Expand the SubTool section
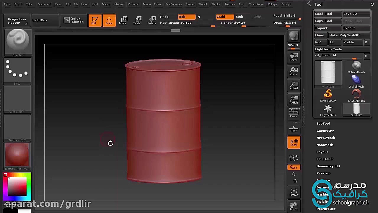This screenshot has height=213, width=378. coord(323,123)
